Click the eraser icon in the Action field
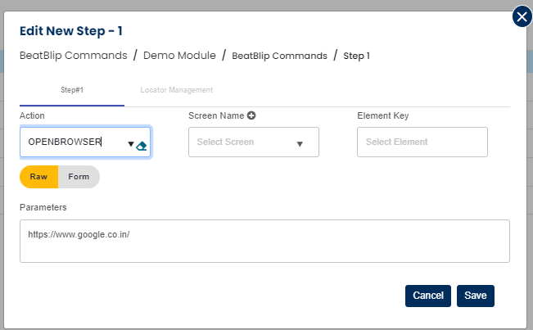533x330 pixels. [x=141, y=146]
